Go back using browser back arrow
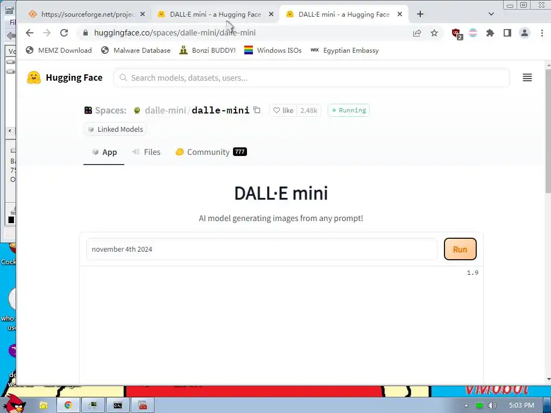This screenshot has height=413, width=551. (x=30, y=33)
